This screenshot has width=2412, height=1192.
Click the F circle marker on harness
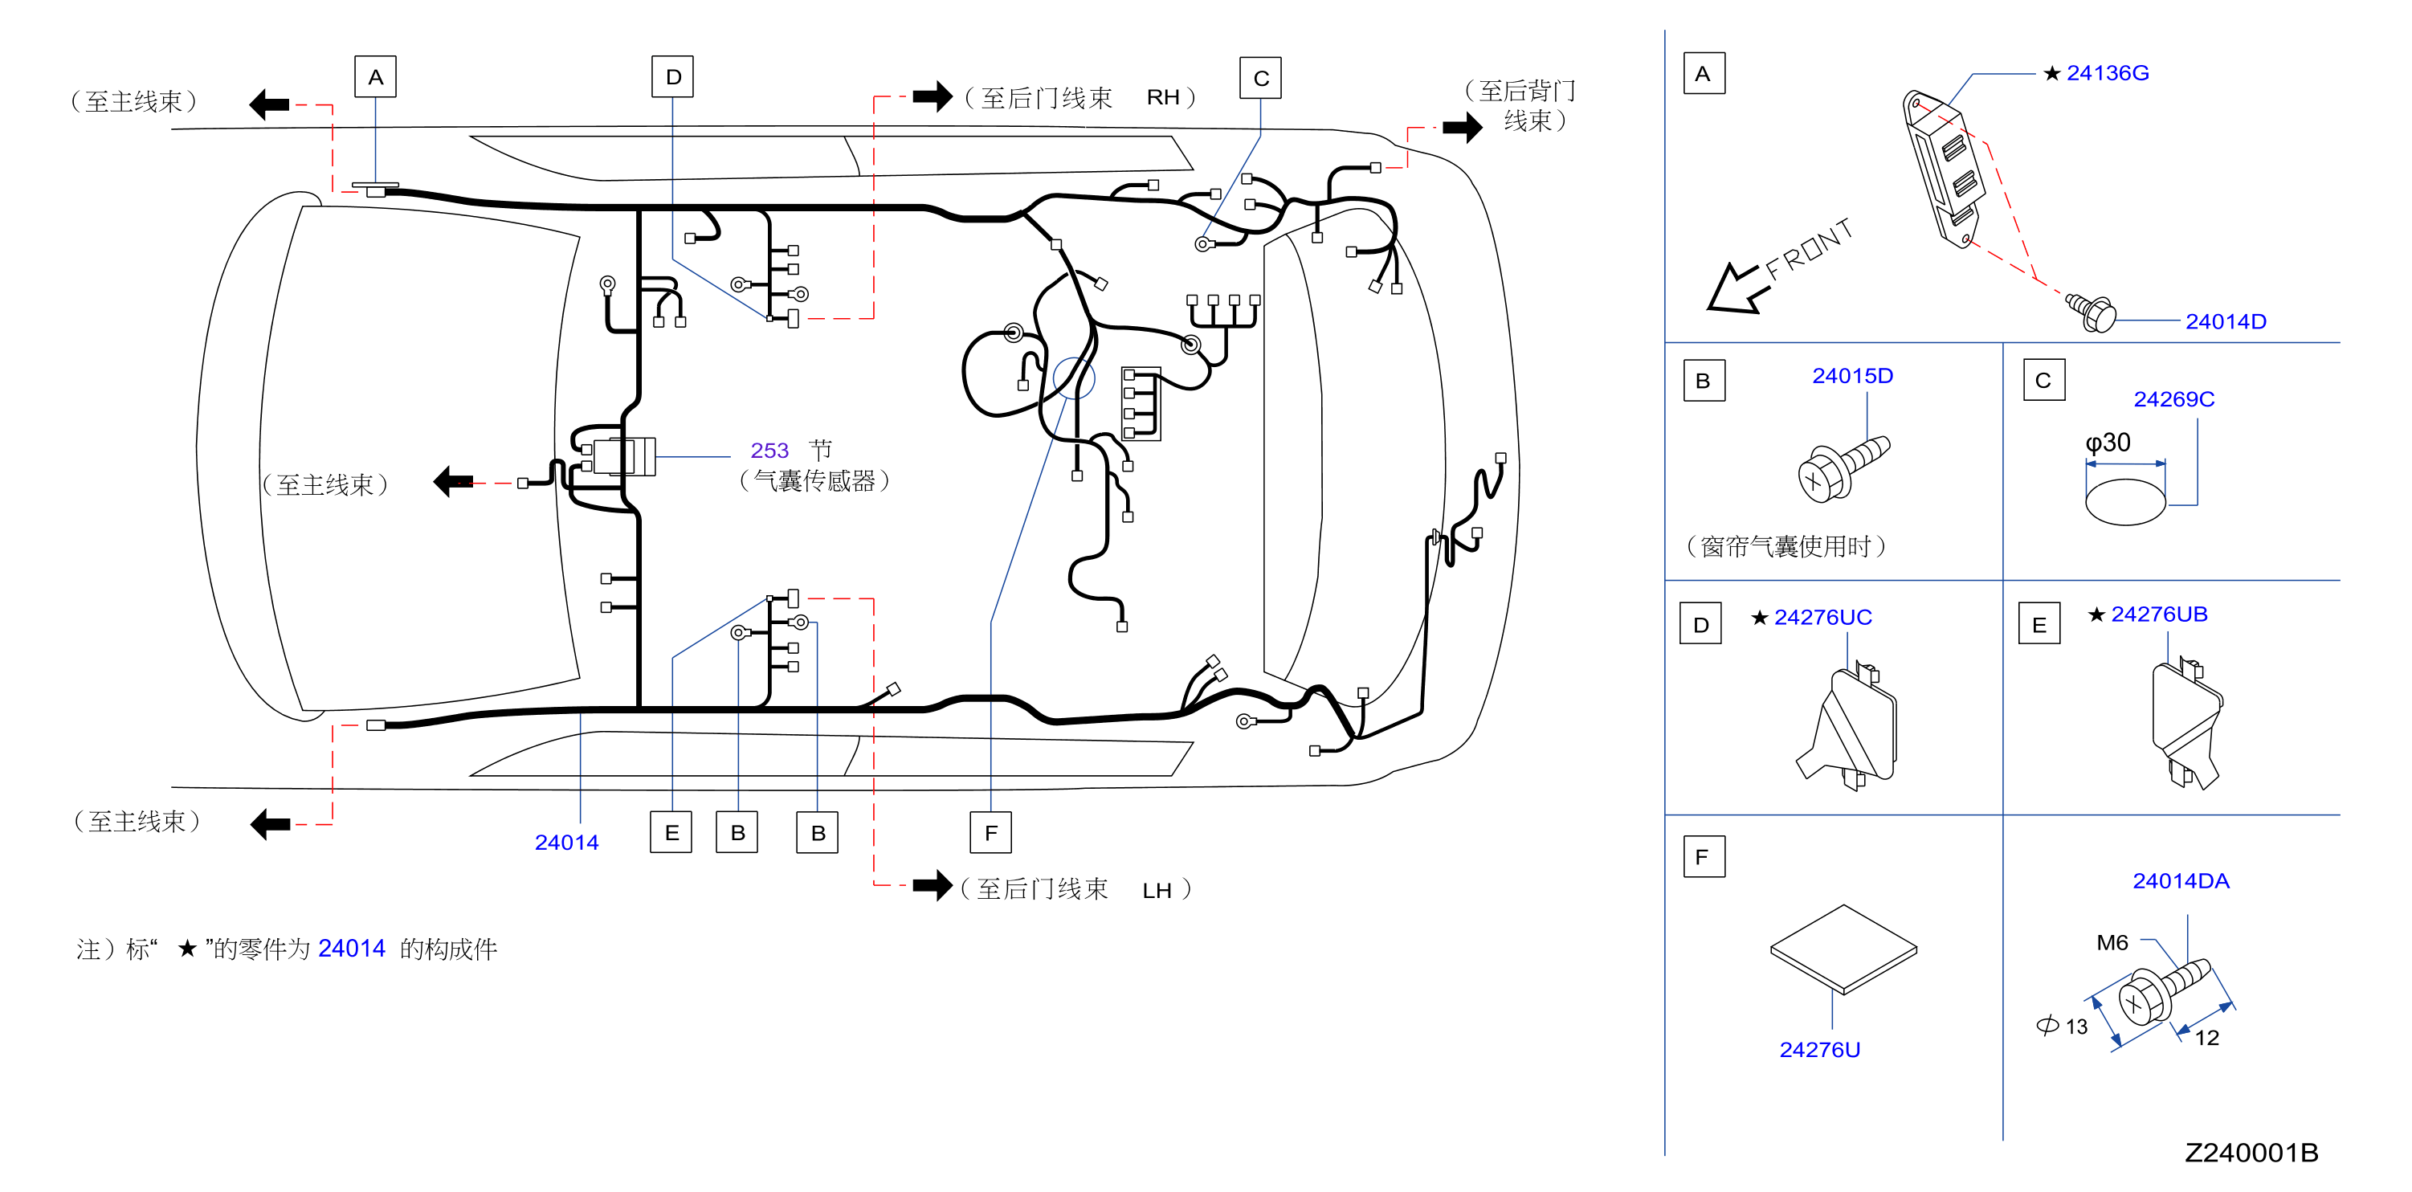coord(1073,378)
